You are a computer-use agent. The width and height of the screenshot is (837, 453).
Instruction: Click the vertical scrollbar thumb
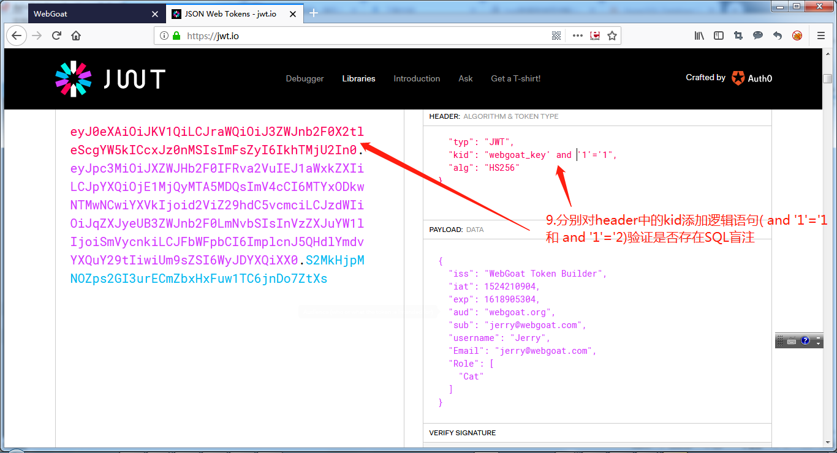827,79
